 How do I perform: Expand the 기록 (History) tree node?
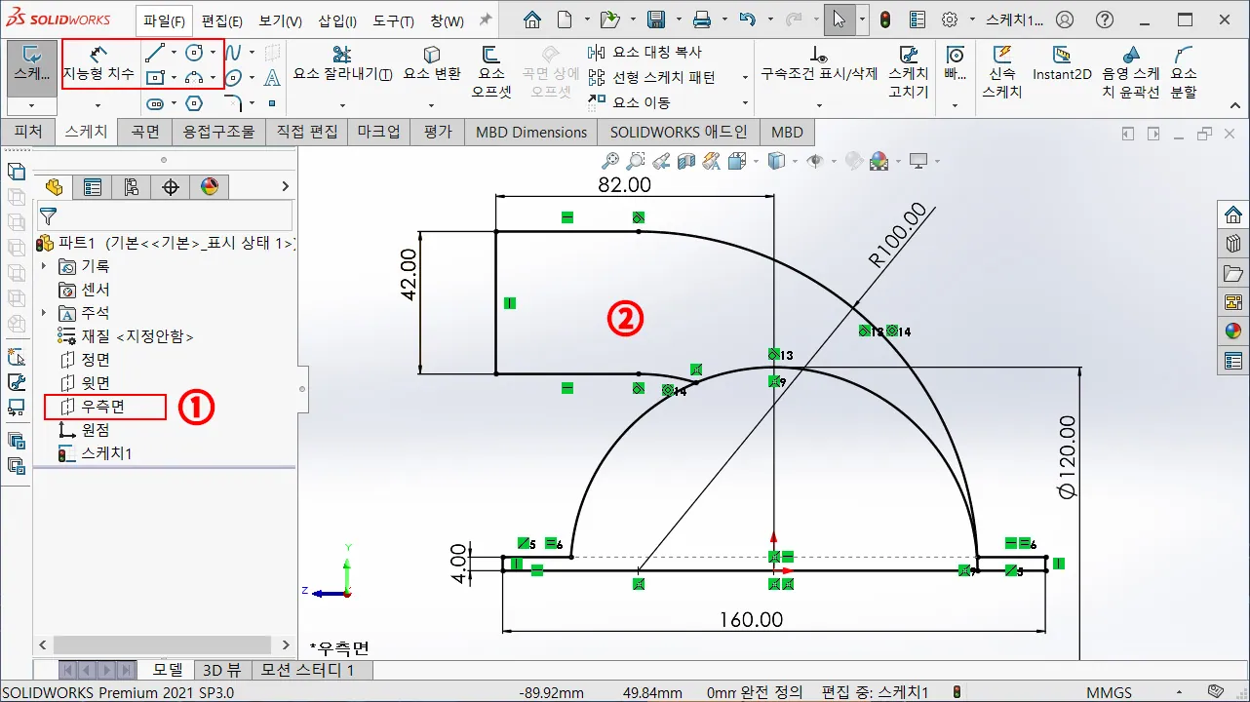43,266
